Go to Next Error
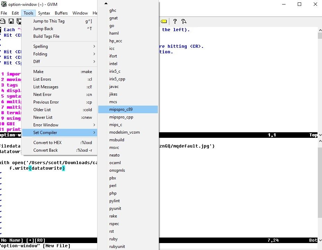Screen dimensions: 322x250 pos(60,95)
